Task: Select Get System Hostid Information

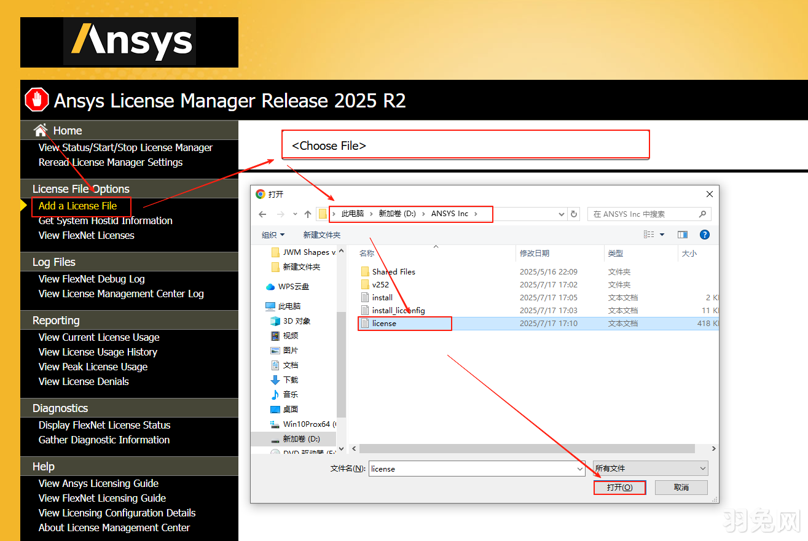Action: 106,220
